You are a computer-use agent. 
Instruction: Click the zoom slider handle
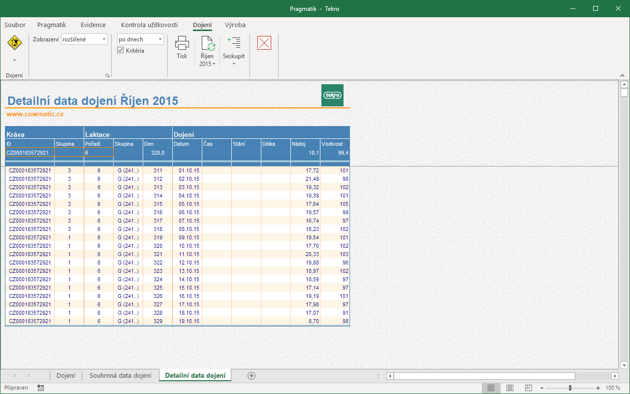570,388
